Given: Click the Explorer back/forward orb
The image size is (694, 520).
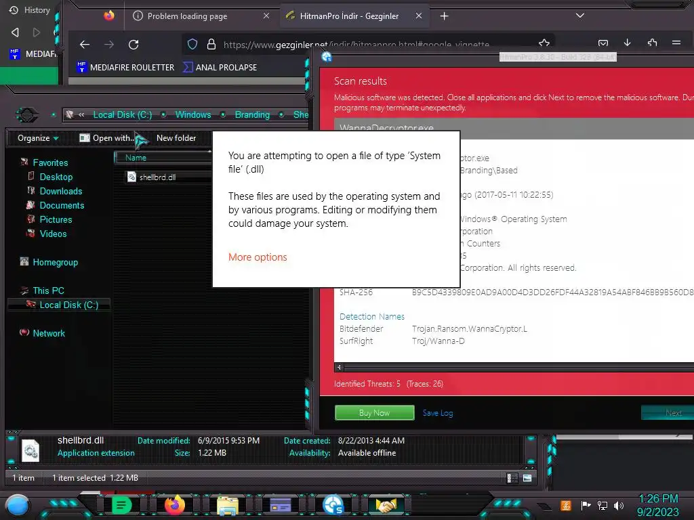Looking at the screenshot, I should 27,115.
